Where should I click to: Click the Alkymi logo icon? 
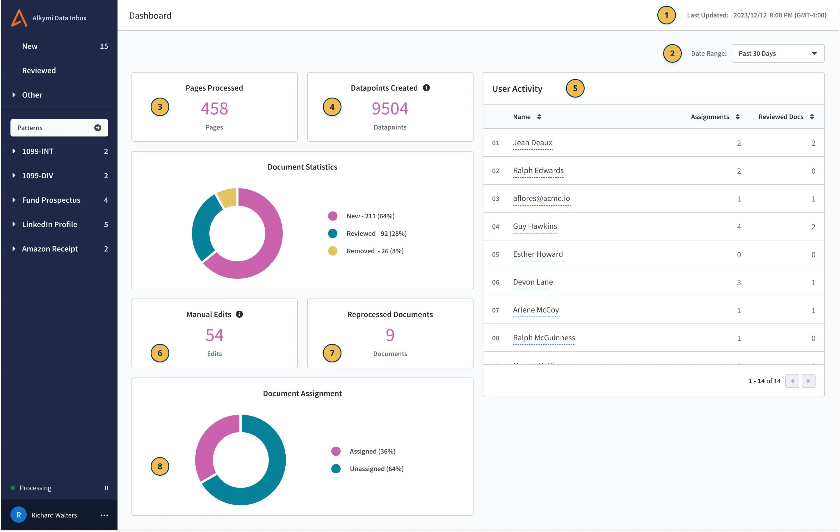coord(19,18)
